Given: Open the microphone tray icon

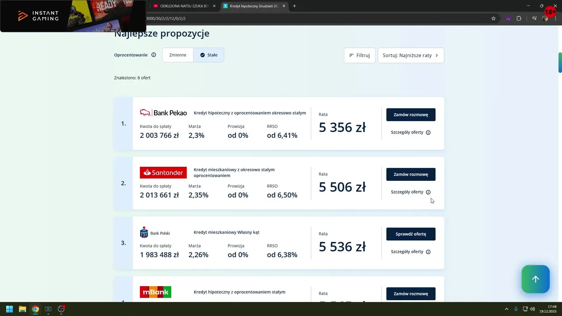Looking at the screenshot, I should click(516, 309).
